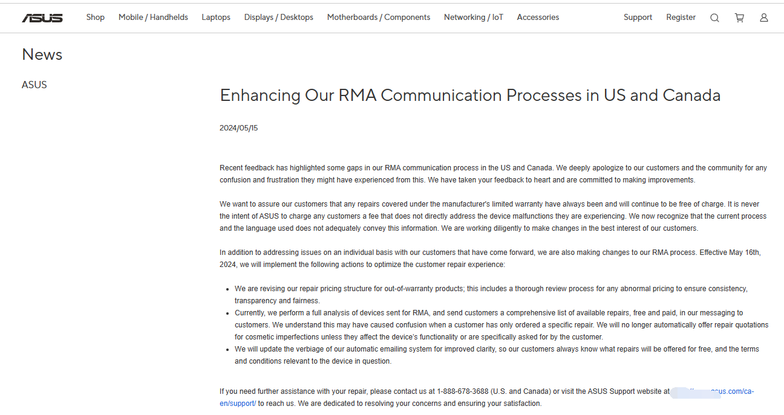Open the Shop menu
The image size is (784, 415).
[95, 18]
